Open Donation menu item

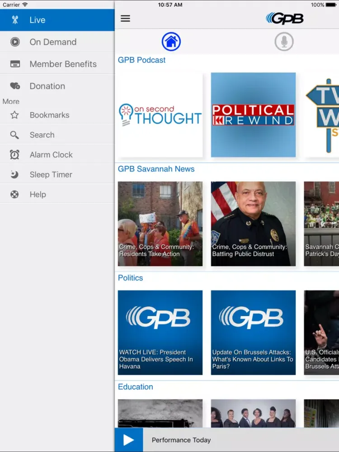pos(57,86)
